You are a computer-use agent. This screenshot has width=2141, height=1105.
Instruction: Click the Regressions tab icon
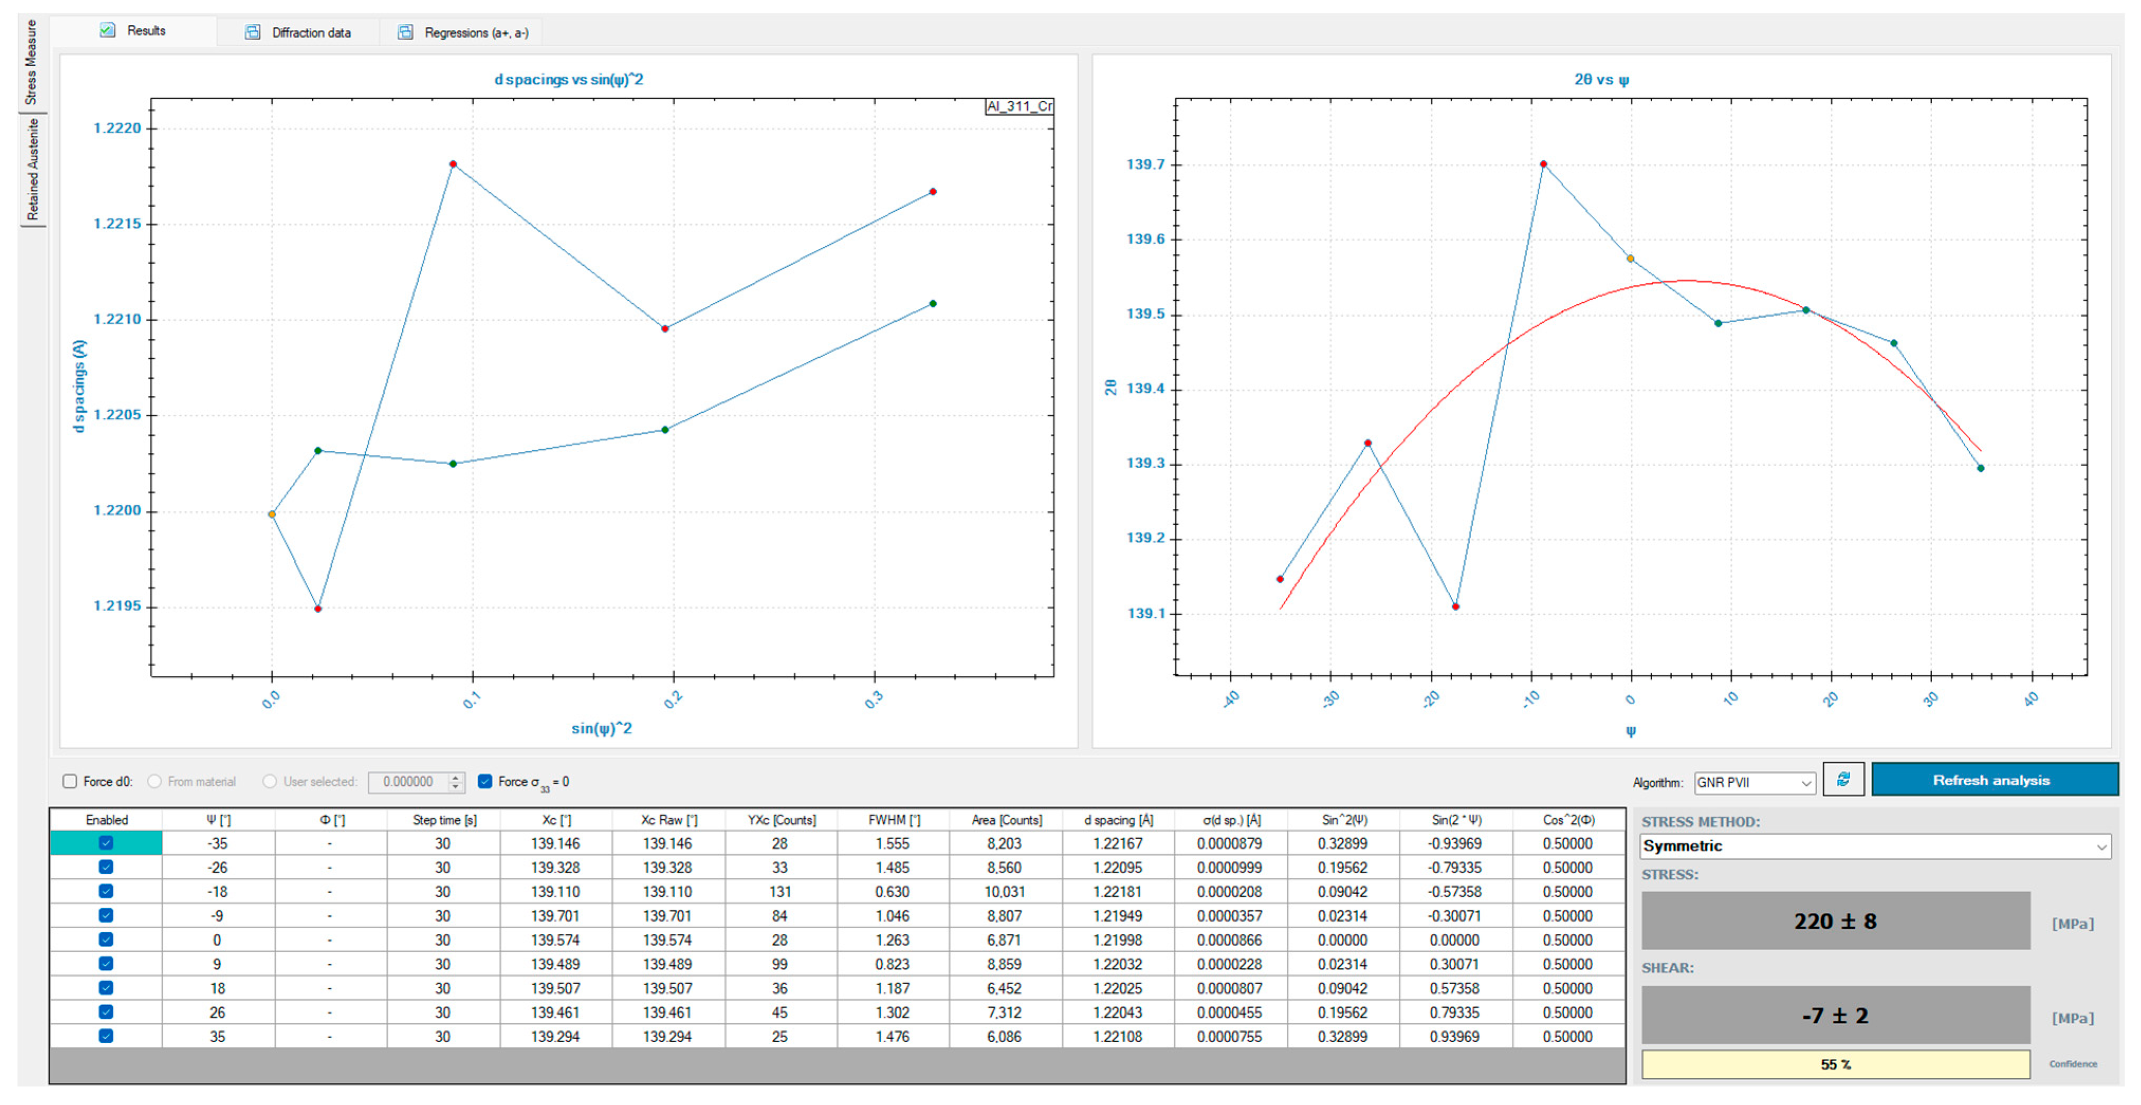coord(405,32)
